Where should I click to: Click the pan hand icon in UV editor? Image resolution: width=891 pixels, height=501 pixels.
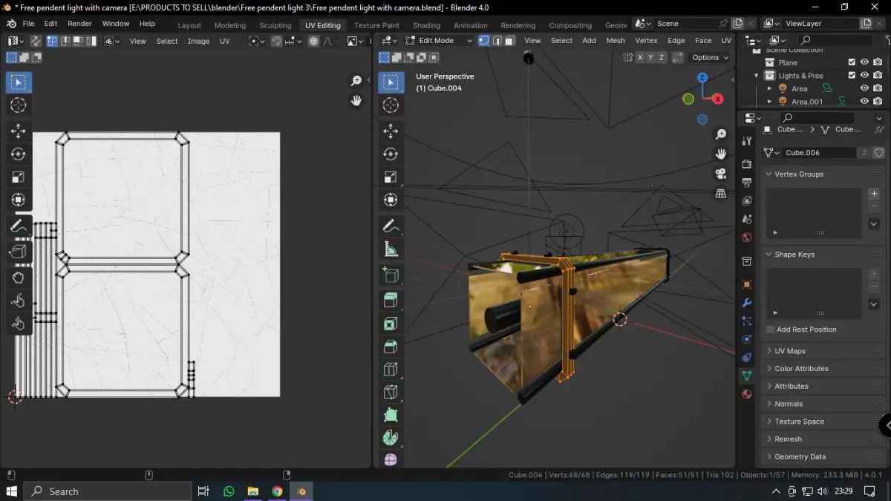[356, 100]
